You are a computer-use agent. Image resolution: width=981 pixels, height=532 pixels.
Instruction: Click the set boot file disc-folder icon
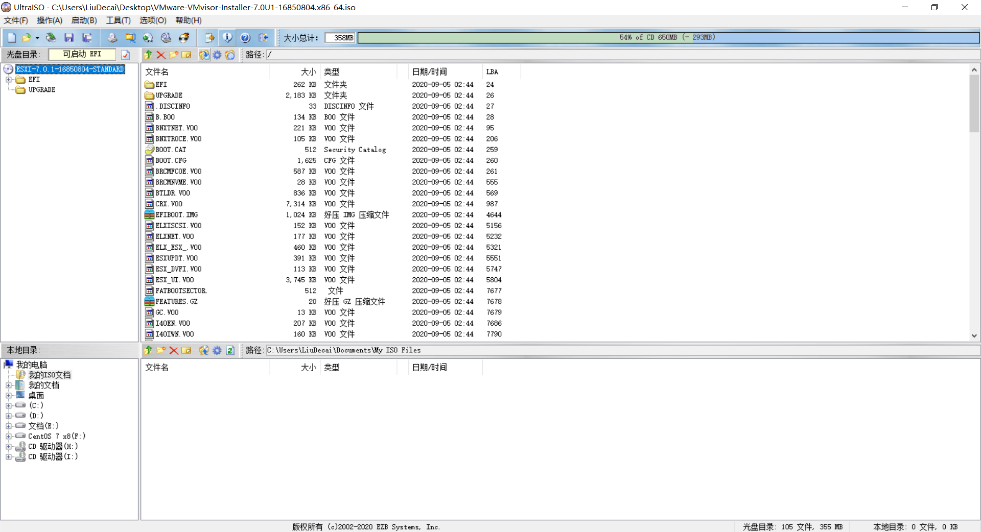(x=230, y=55)
